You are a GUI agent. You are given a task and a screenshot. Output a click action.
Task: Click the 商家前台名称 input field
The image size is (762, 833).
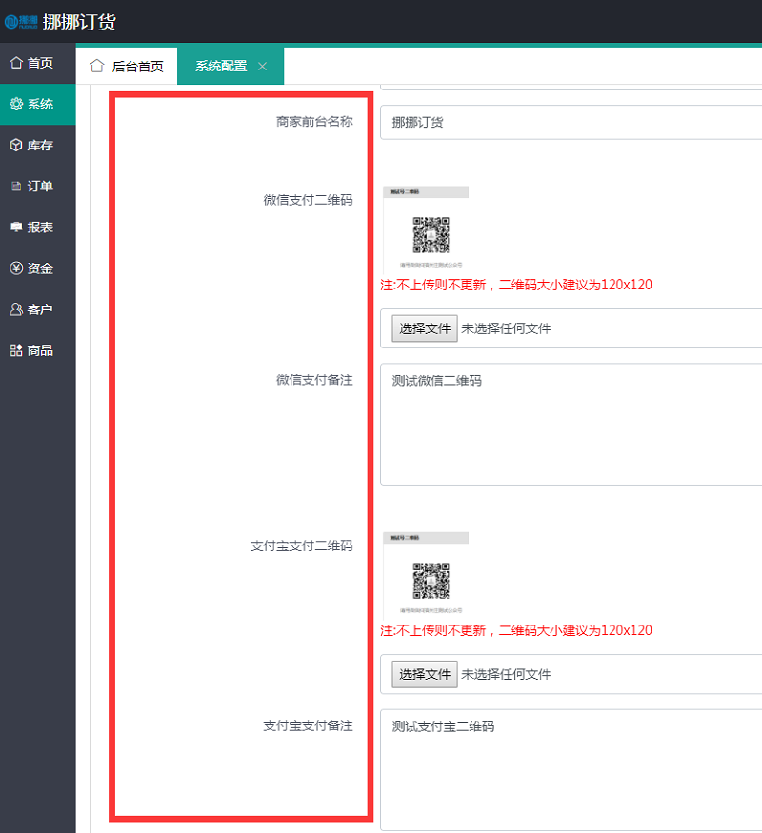click(x=571, y=122)
